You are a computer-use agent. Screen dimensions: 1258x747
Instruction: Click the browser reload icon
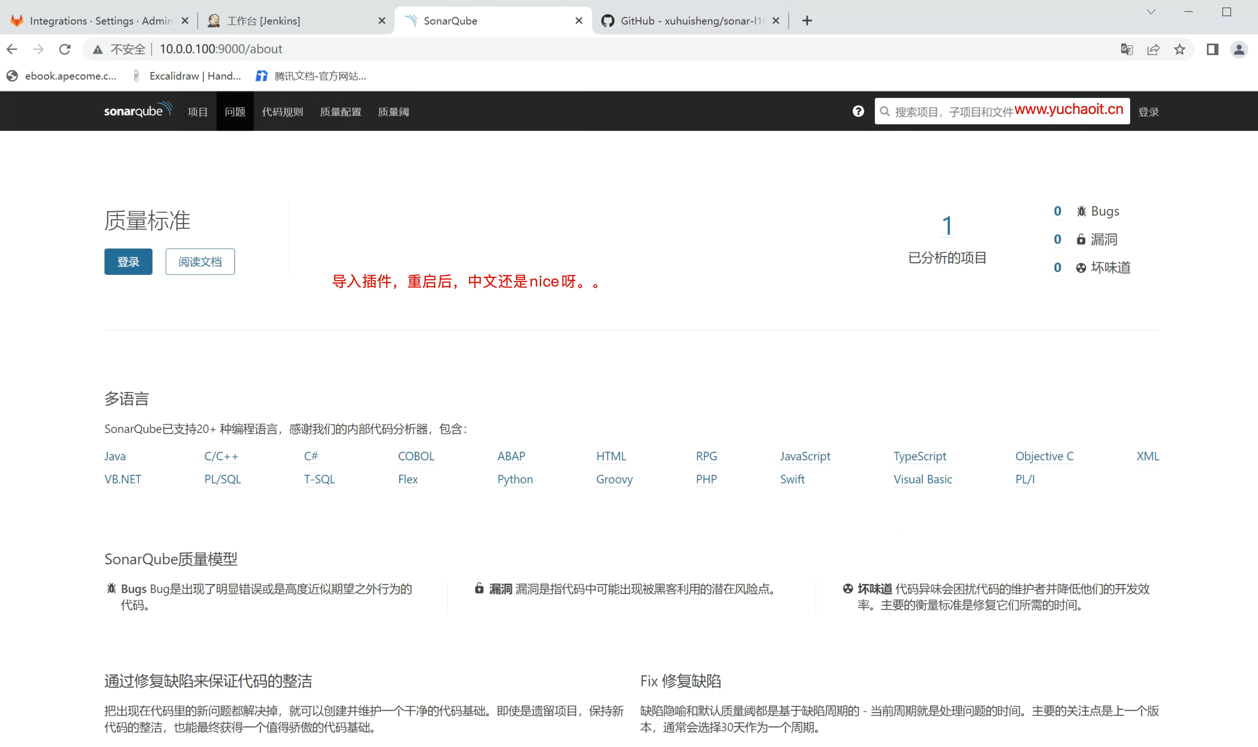(65, 49)
